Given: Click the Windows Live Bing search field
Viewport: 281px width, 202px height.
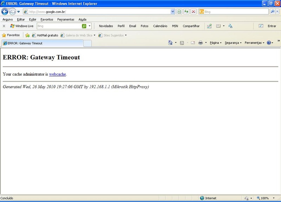Looking at the screenshot, I should pos(59,26).
